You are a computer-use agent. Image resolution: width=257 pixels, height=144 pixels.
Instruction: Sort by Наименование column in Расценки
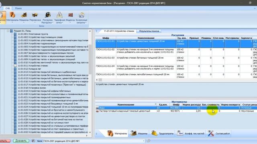click(x=146, y=38)
